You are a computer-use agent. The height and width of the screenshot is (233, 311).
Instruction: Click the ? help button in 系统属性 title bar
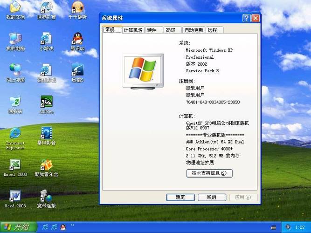246,18
